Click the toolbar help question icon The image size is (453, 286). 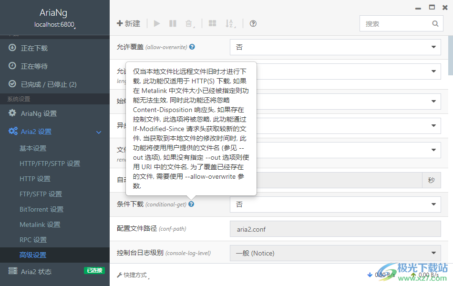tap(253, 23)
